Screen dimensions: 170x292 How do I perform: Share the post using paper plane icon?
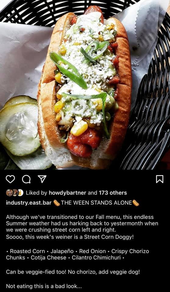(x=42, y=179)
